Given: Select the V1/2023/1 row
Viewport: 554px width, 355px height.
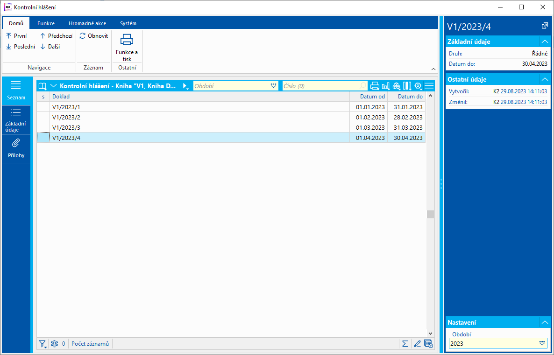Looking at the screenshot, I should tap(231, 107).
